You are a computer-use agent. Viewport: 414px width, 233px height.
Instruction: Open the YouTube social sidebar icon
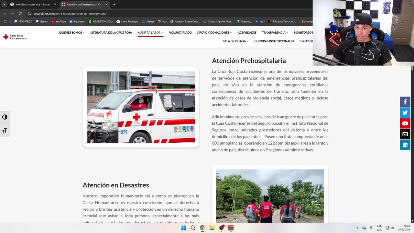tap(405, 123)
